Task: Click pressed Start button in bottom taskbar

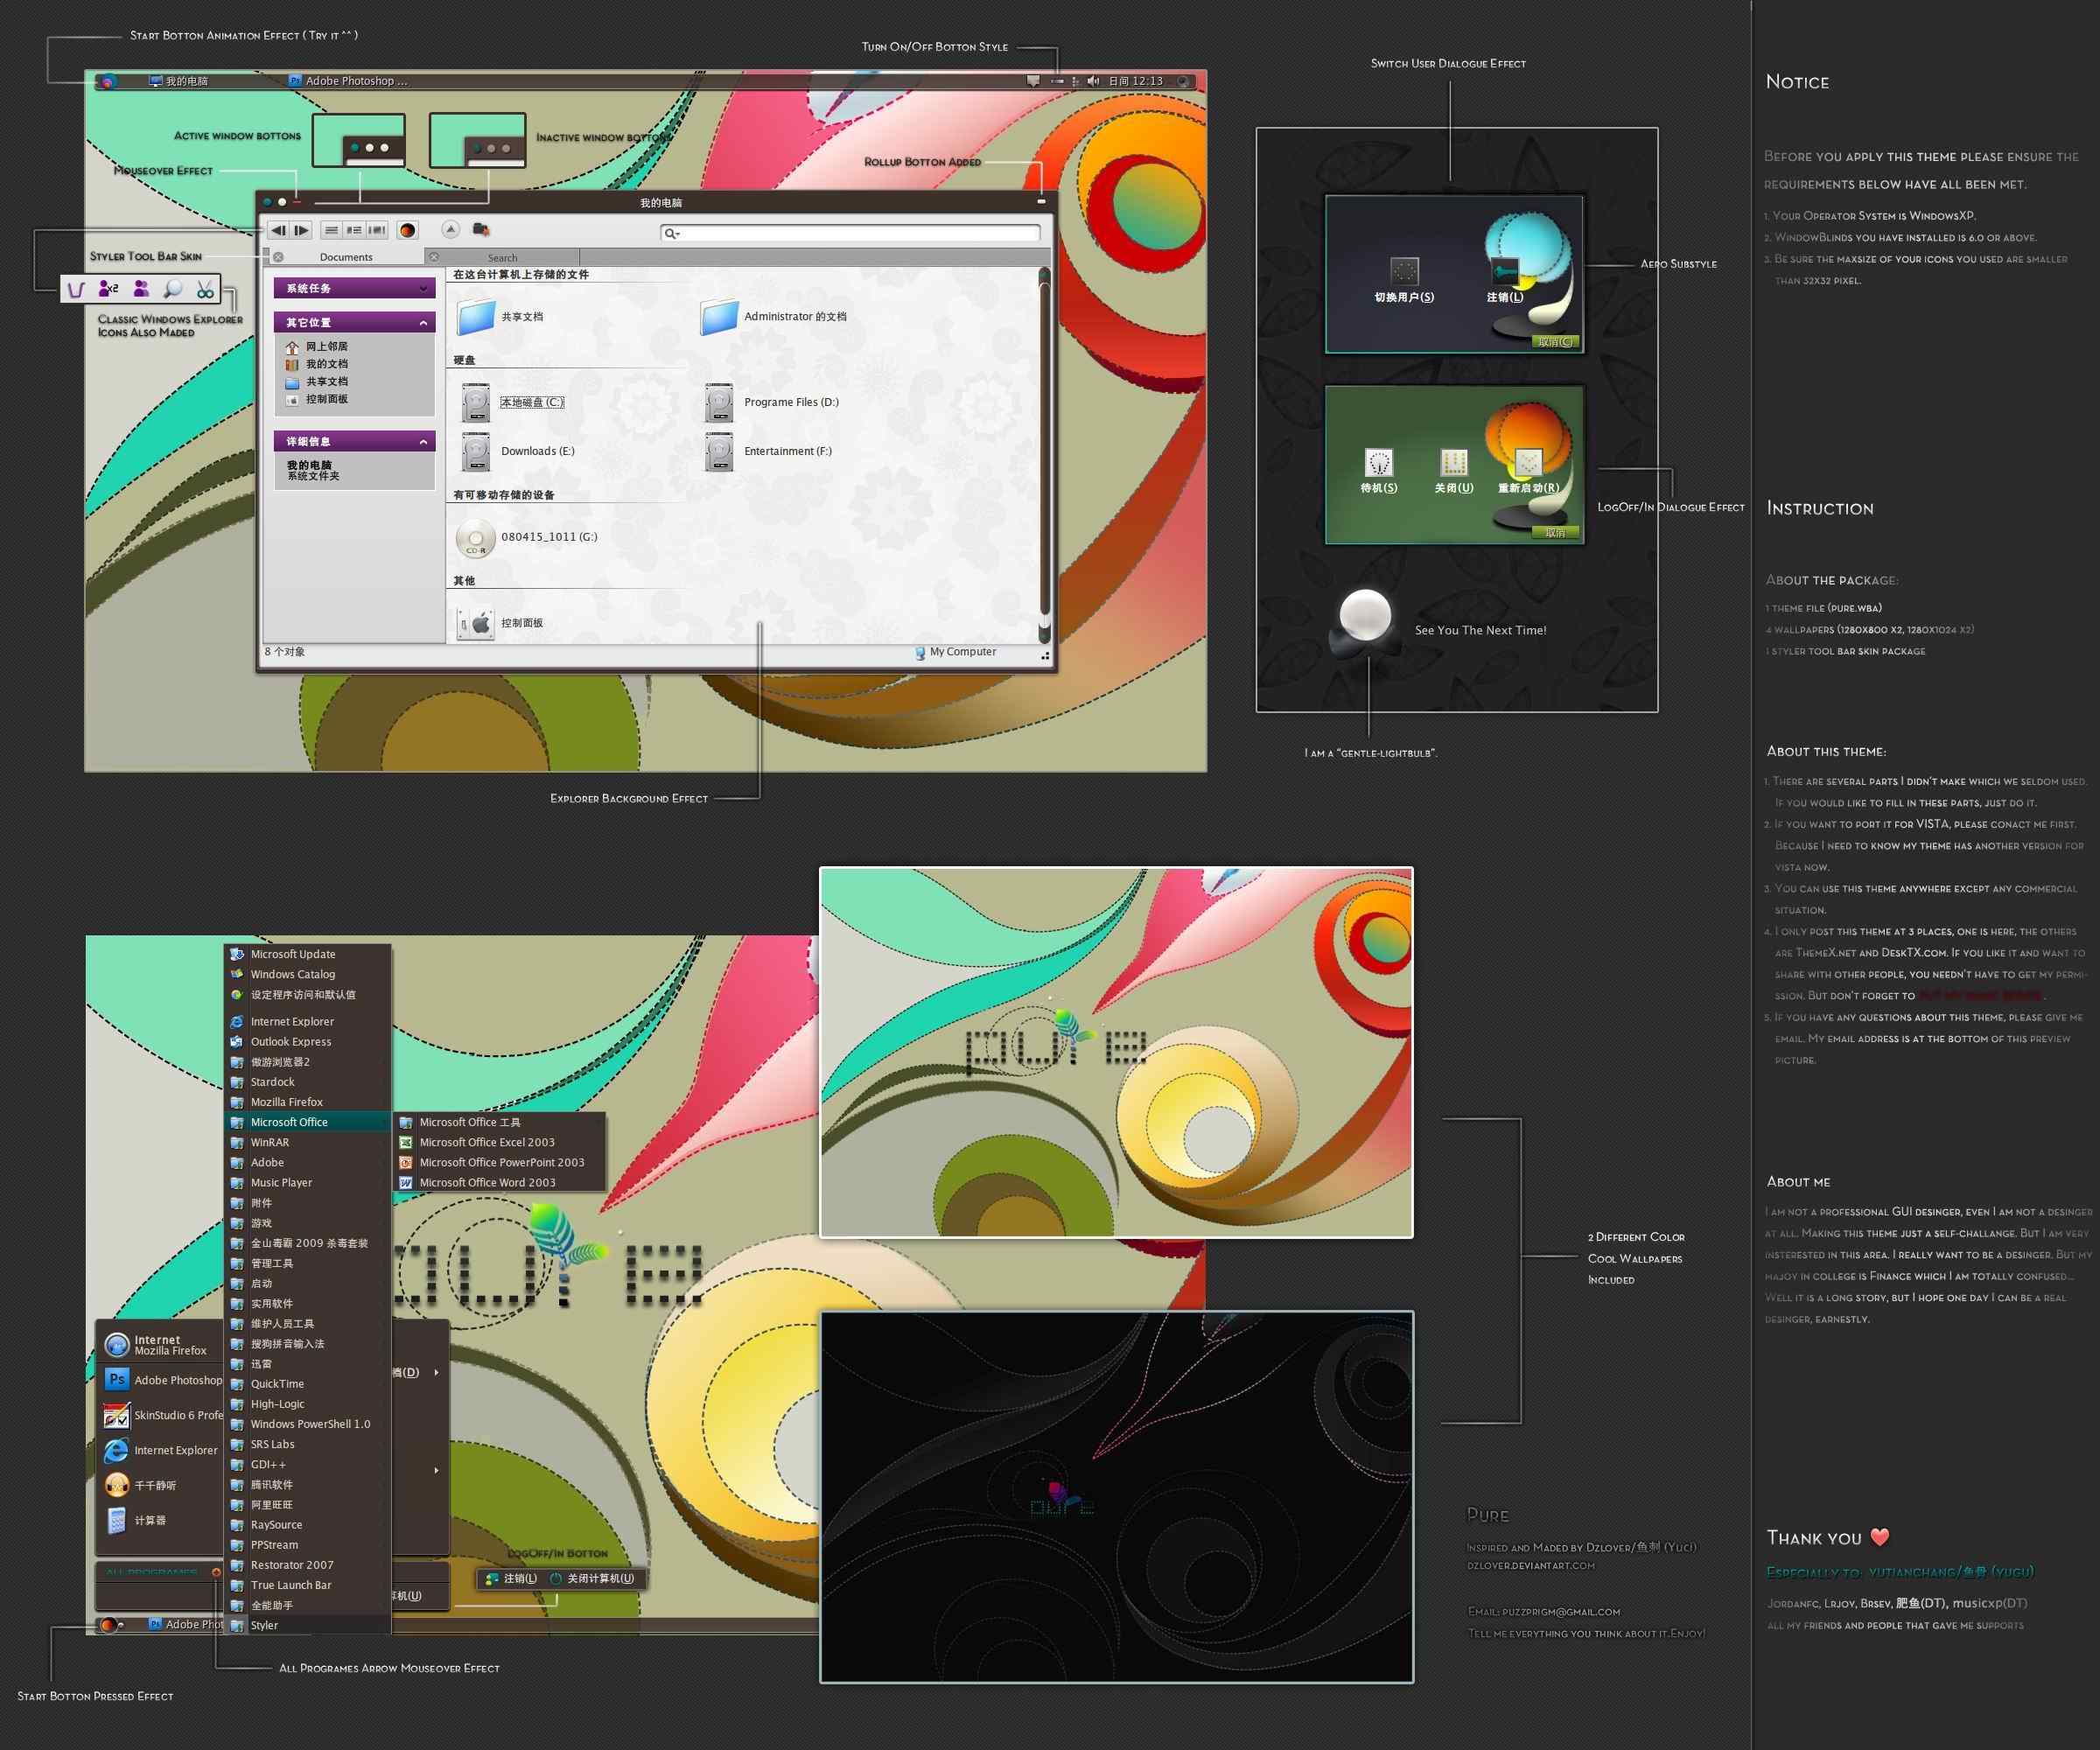Action: click(109, 1624)
